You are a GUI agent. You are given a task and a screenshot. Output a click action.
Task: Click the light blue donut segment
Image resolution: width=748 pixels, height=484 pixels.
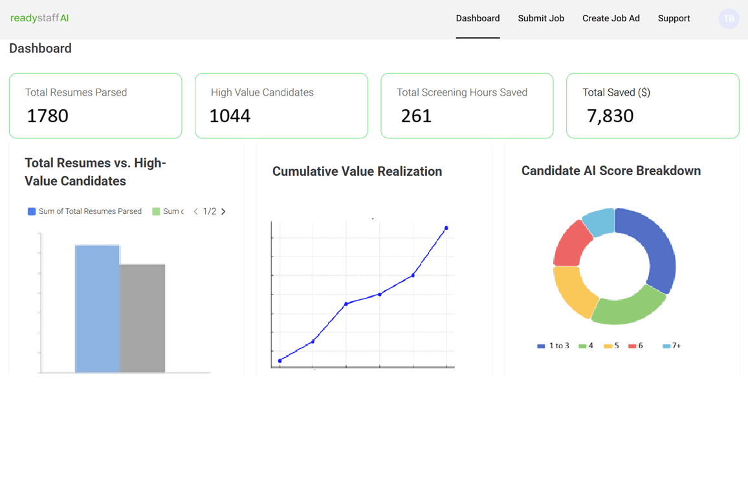click(x=600, y=221)
